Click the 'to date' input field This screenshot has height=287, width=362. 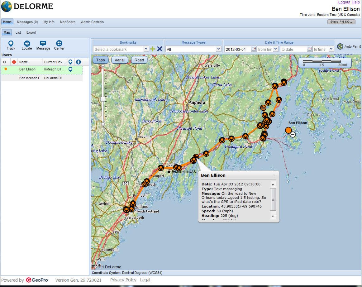click(x=293, y=49)
